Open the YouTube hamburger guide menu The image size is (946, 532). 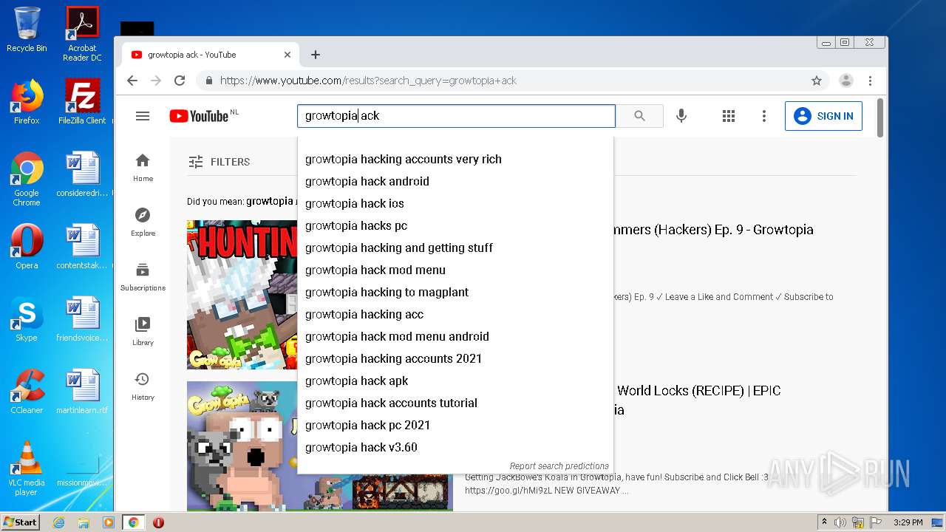tap(143, 116)
